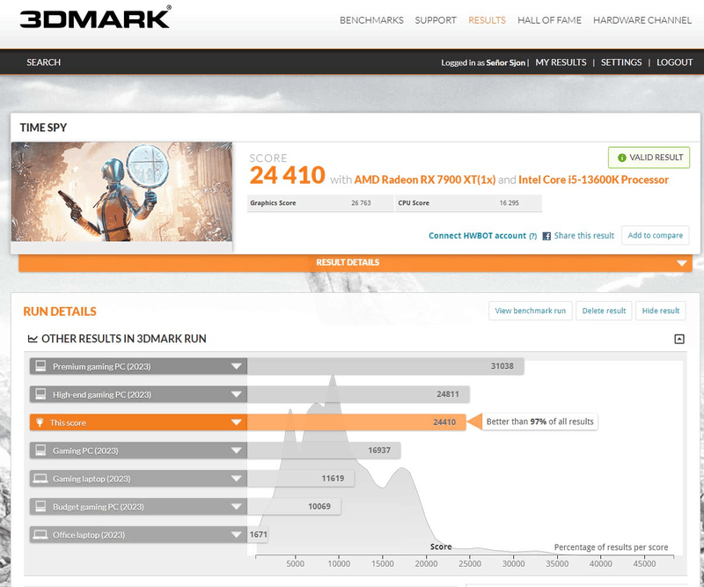The height and width of the screenshot is (587, 704).
Task: Click the Delete result button
Action: [604, 311]
